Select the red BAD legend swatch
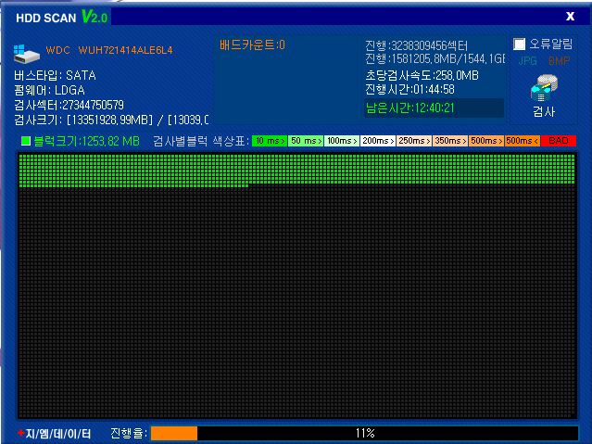 (559, 141)
